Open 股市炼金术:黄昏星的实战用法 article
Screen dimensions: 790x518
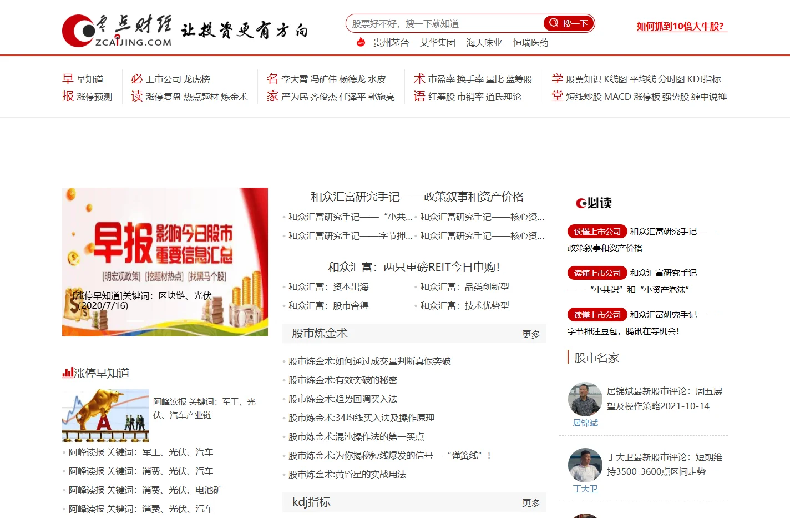(347, 475)
